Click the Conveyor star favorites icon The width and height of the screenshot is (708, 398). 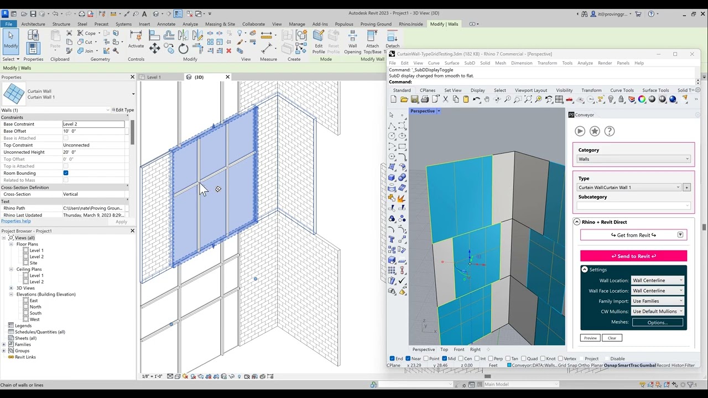coord(595,131)
